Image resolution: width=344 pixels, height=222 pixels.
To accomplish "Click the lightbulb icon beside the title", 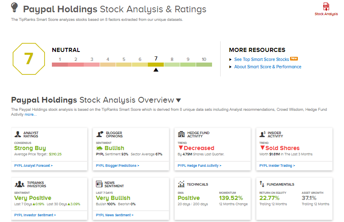I will pos(14,7).
